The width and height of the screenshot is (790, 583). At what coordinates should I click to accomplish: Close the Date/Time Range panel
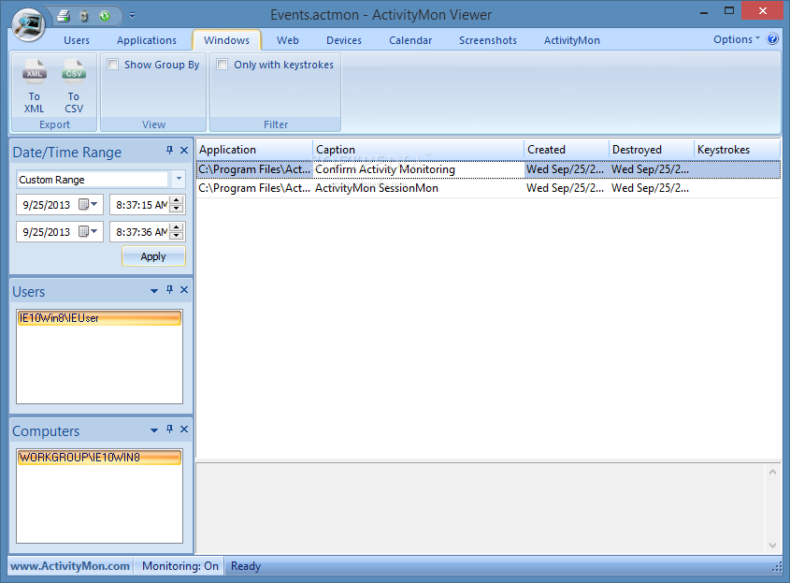(184, 151)
